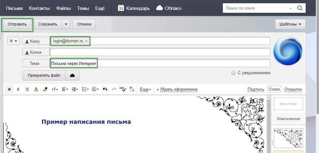This screenshot has height=153, width=319.
Task: Open the Письма menu item
Action: pos(14,8)
